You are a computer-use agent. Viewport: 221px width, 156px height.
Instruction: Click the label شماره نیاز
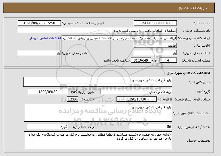point(202,23)
